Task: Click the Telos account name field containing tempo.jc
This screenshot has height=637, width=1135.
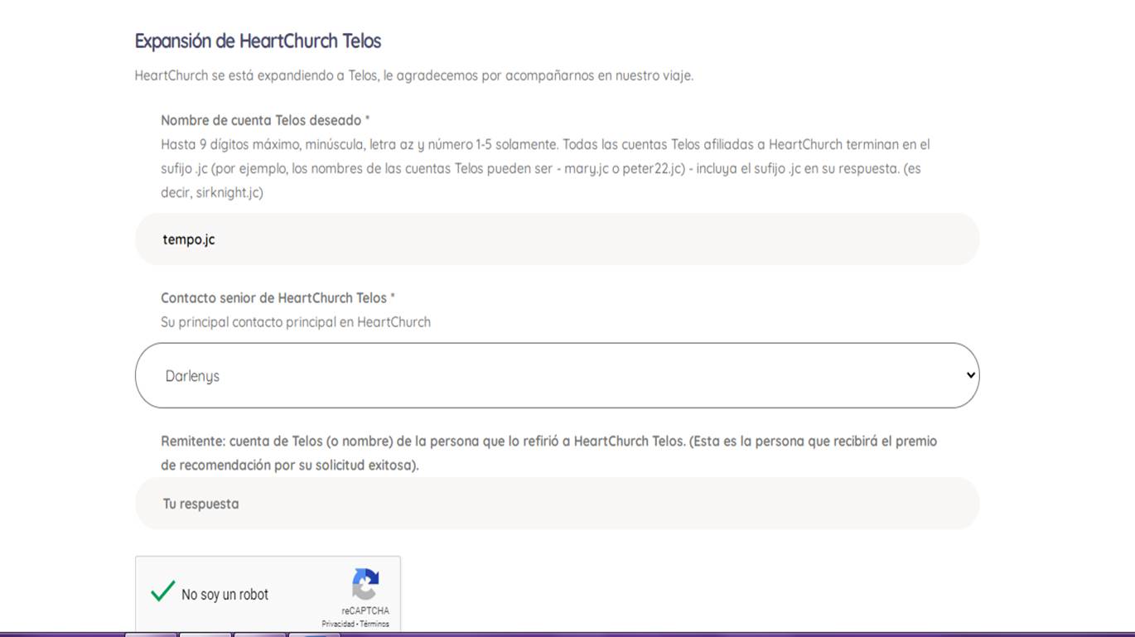Action: pyautogui.click(x=557, y=239)
